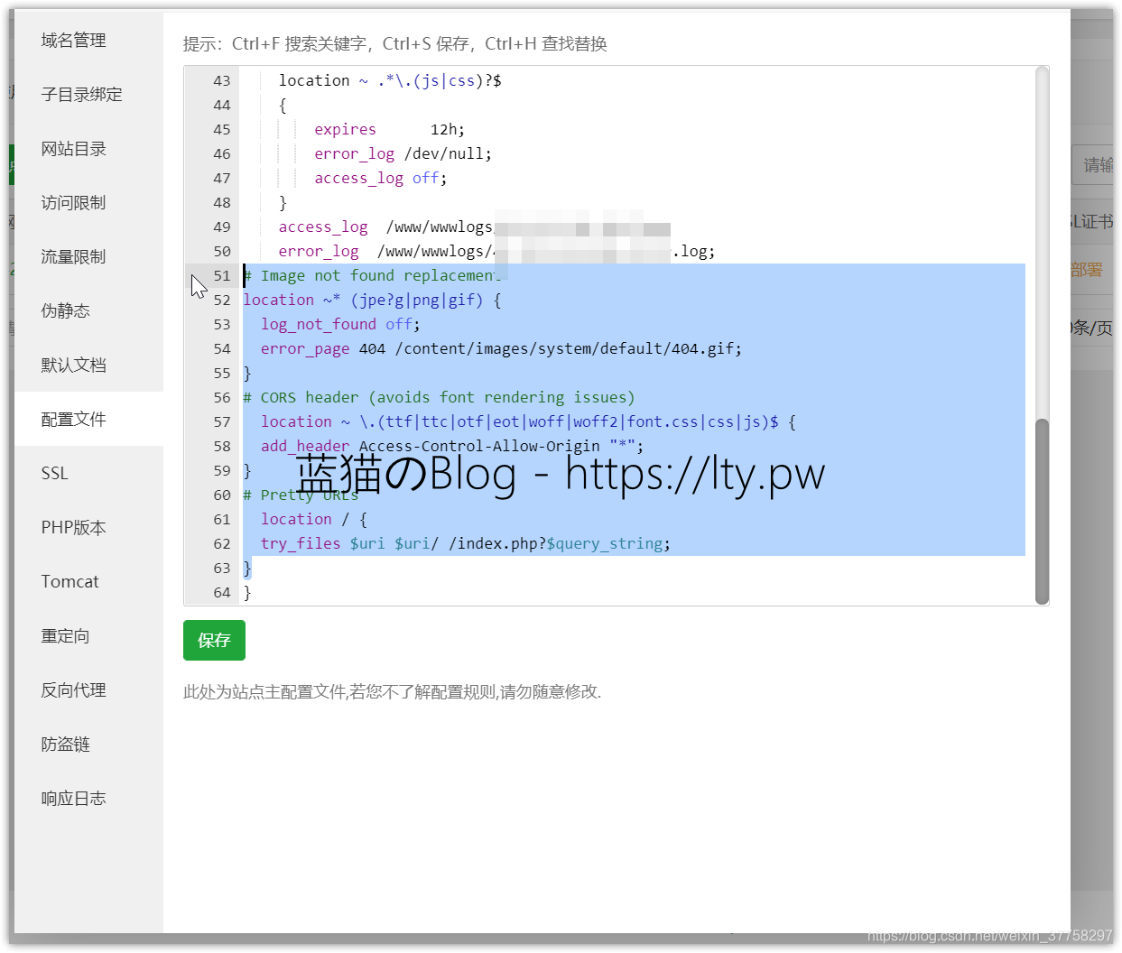This screenshot has height=953, width=1122.
Task: Click line number 64 in gutter
Action: [x=222, y=592]
